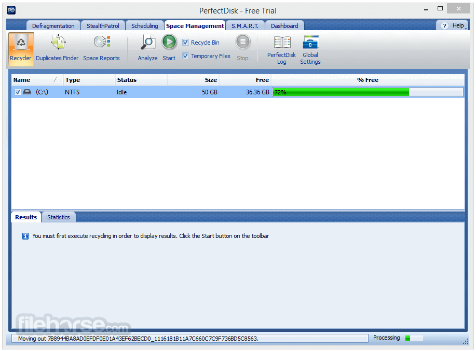The width and height of the screenshot is (476, 351).
Task: Click the C: drive icon in the list
Action: (27, 92)
